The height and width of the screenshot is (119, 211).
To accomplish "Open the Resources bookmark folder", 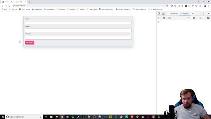I will 61,9.
